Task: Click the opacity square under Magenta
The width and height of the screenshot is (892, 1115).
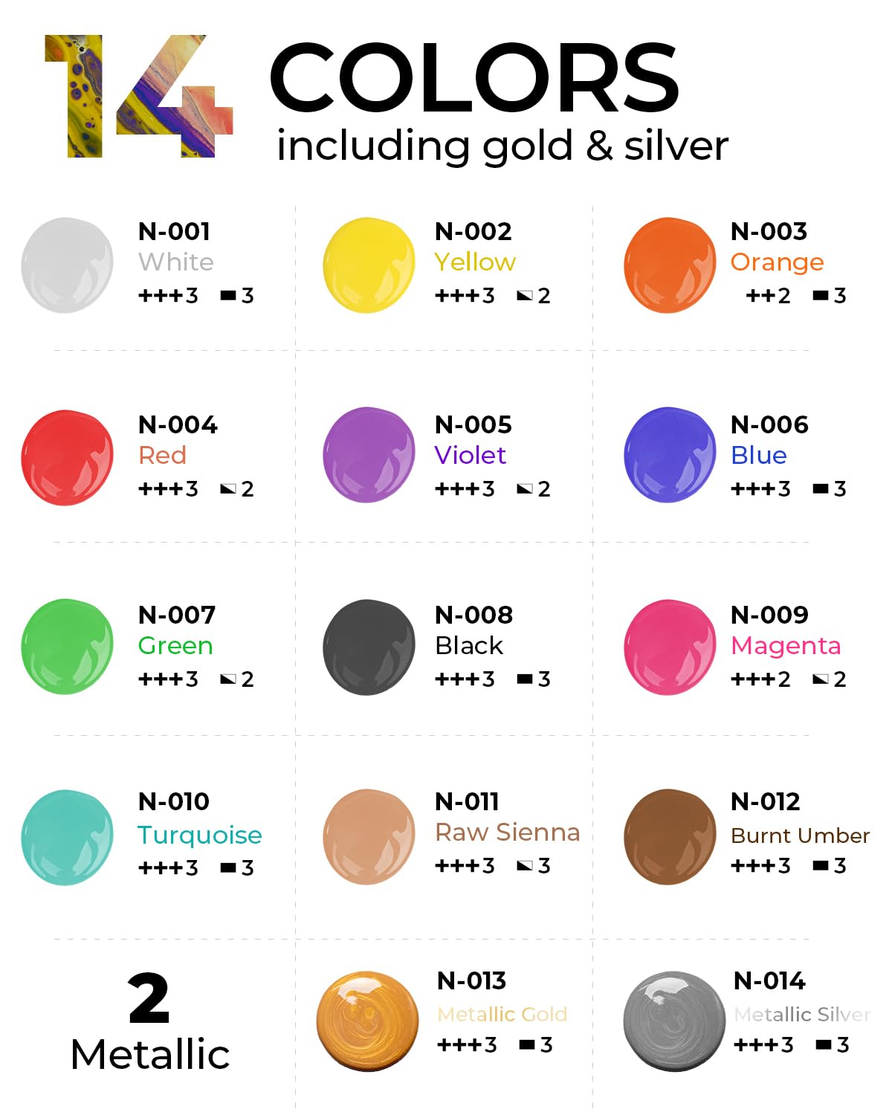Action: (821, 679)
